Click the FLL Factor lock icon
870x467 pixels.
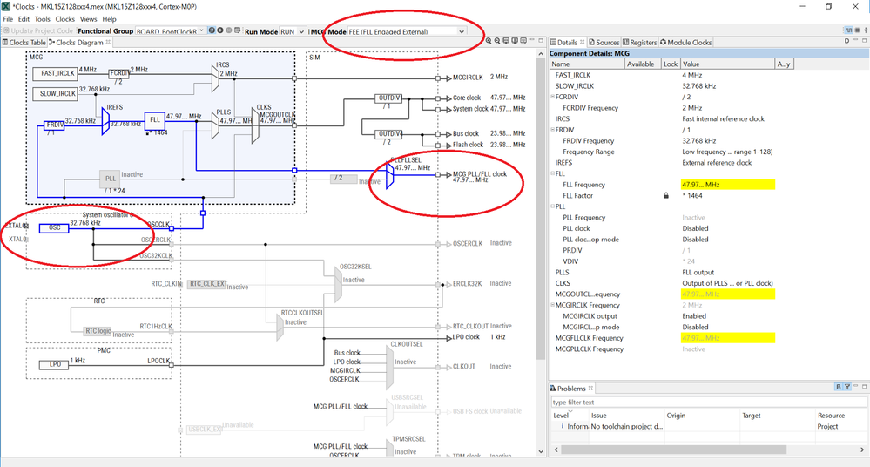click(x=666, y=195)
